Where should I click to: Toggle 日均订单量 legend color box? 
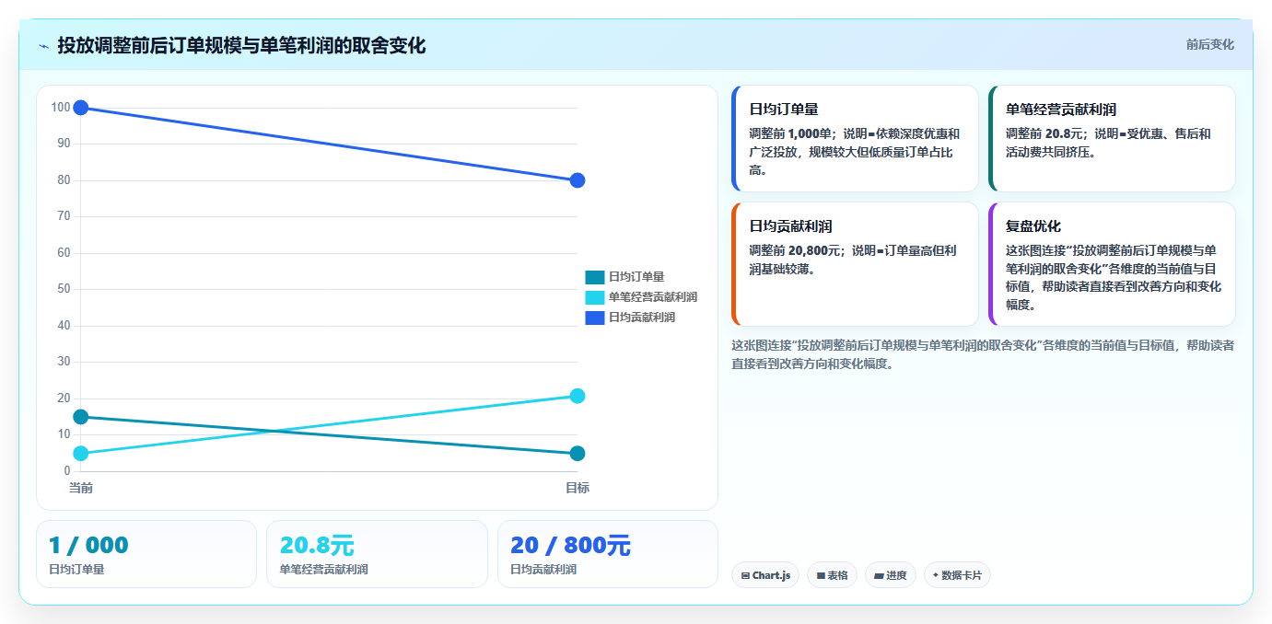(x=595, y=277)
